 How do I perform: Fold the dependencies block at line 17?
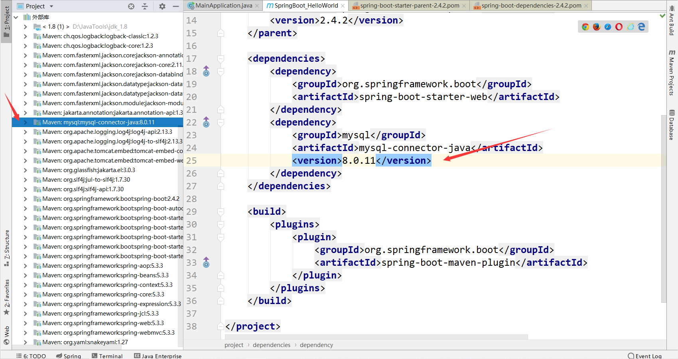click(221, 59)
